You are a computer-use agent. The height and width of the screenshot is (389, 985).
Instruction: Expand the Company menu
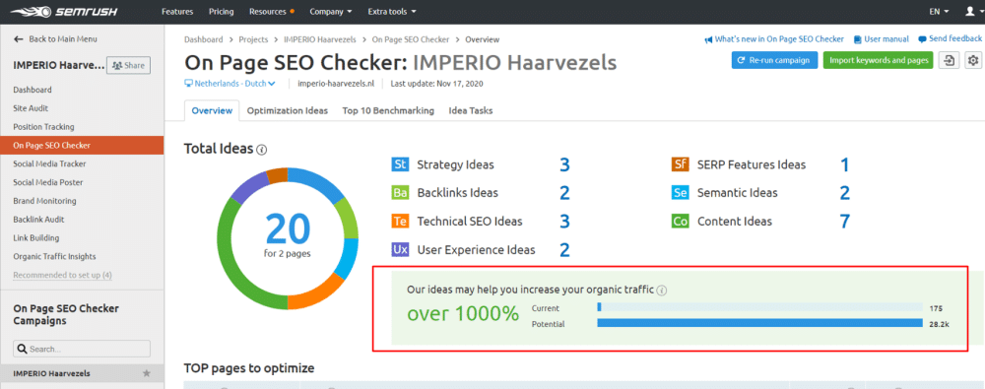(330, 12)
